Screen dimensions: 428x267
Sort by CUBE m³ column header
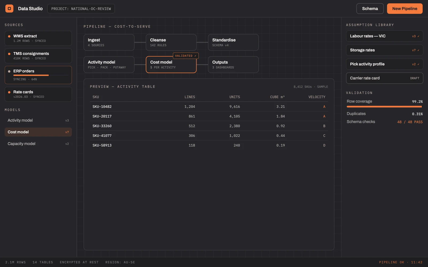point(277,97)
